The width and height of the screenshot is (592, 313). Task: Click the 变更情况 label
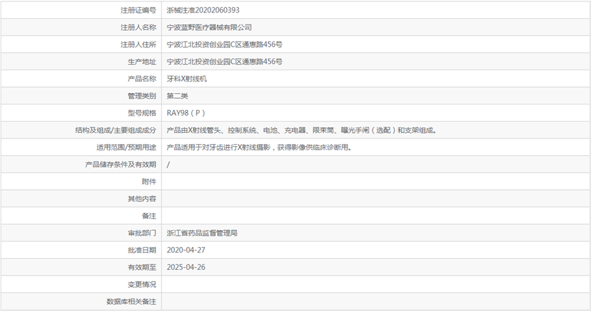point(142,284)
